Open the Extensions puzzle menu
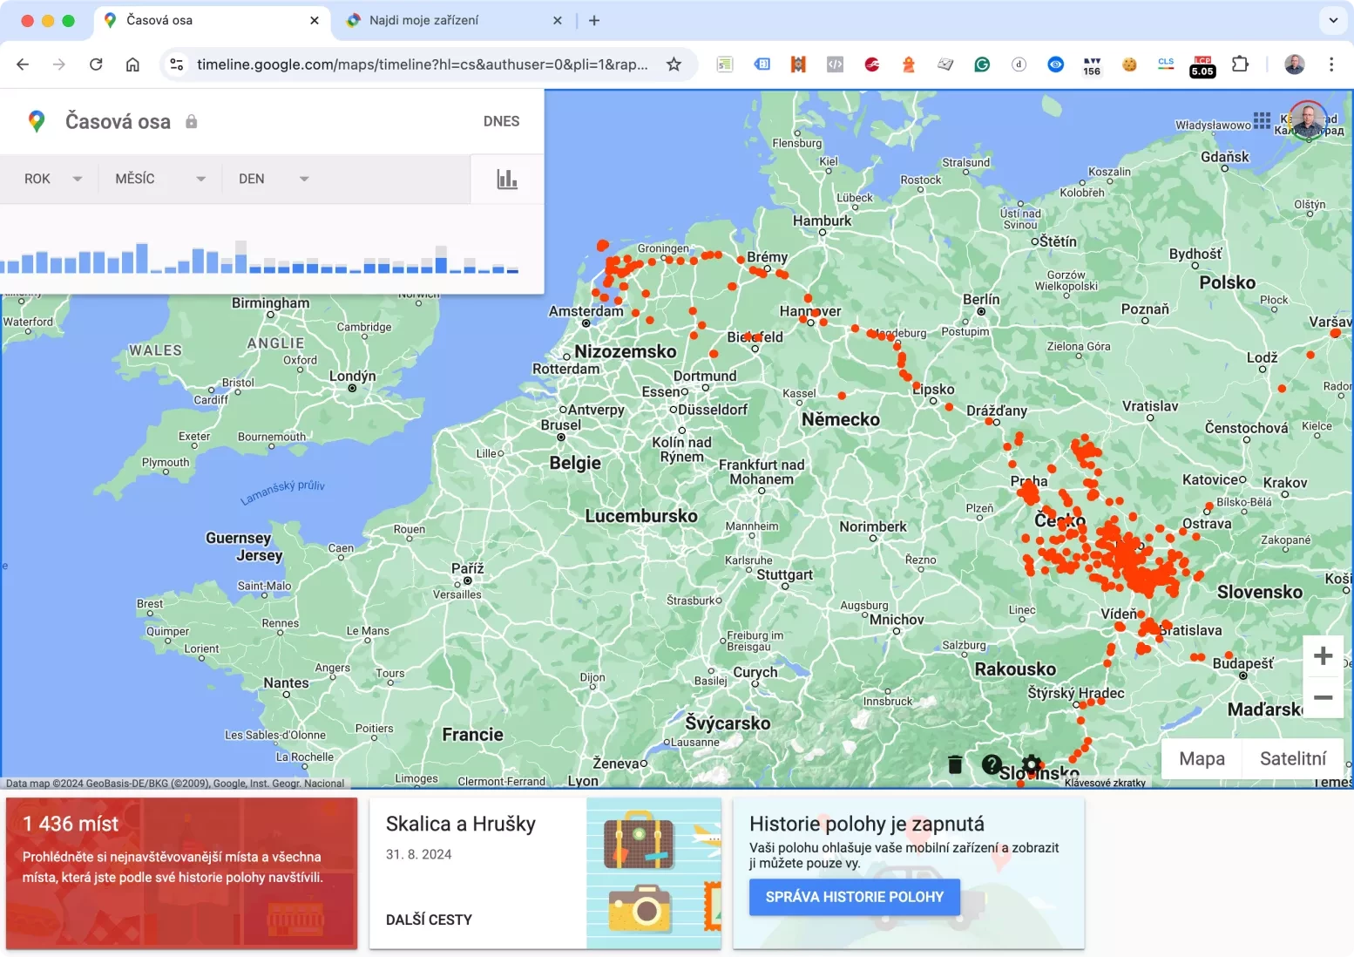 (1240, 64)
